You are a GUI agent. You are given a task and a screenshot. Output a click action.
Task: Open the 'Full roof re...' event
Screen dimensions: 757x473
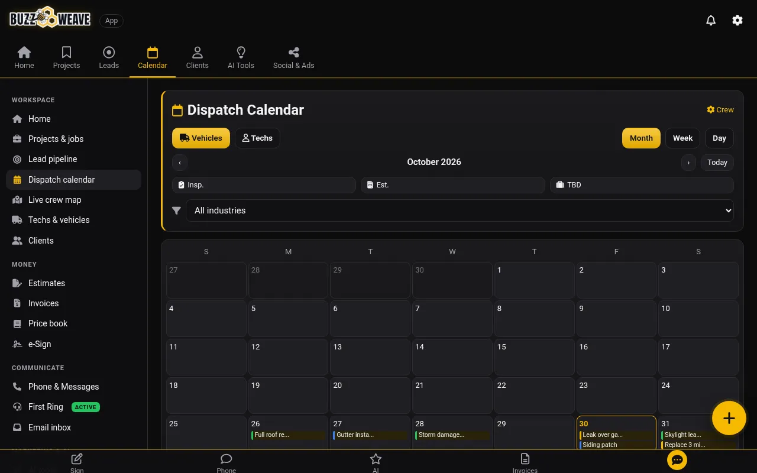tap(288, 435)
